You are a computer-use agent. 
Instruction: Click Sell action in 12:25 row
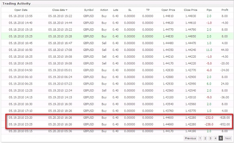104,91
